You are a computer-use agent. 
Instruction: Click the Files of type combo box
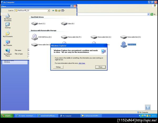coord(28,54)
